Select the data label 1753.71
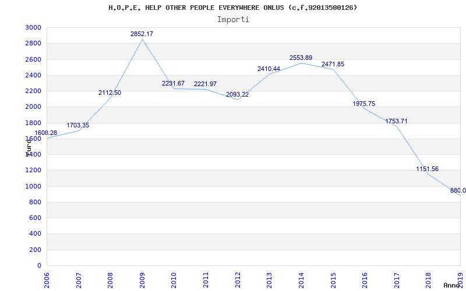The width and height of the screenshot is (466, 291). point(397,121)
